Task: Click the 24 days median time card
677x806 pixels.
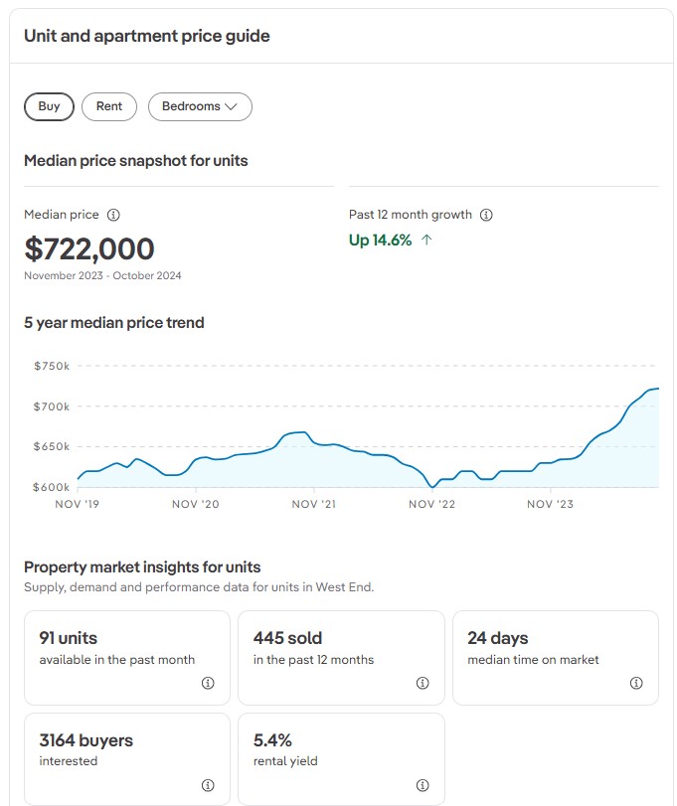Action: pos(555,657)
